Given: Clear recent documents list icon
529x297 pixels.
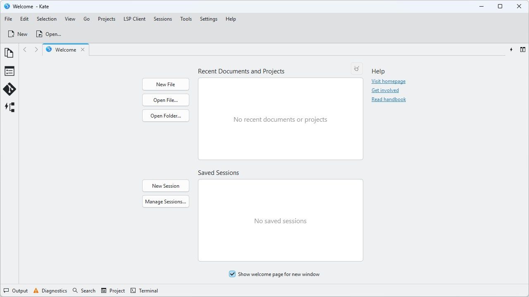Looking at the screenshot, I should (x=357, y=68).
